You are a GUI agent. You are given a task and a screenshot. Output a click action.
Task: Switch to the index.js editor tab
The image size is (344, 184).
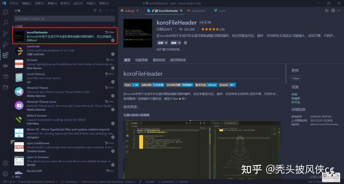tap(129, 10)
